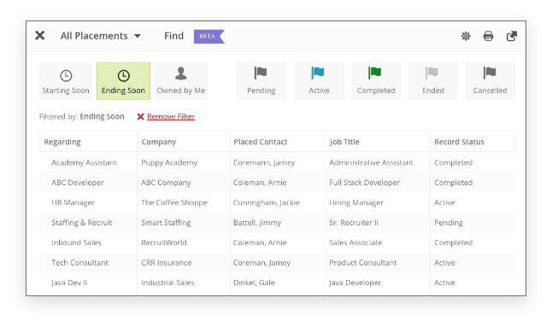Image resolution: width=552 pixels, height=327 pixels.
Task: Select the Starting Soon filter card
Action: point(66,81)
